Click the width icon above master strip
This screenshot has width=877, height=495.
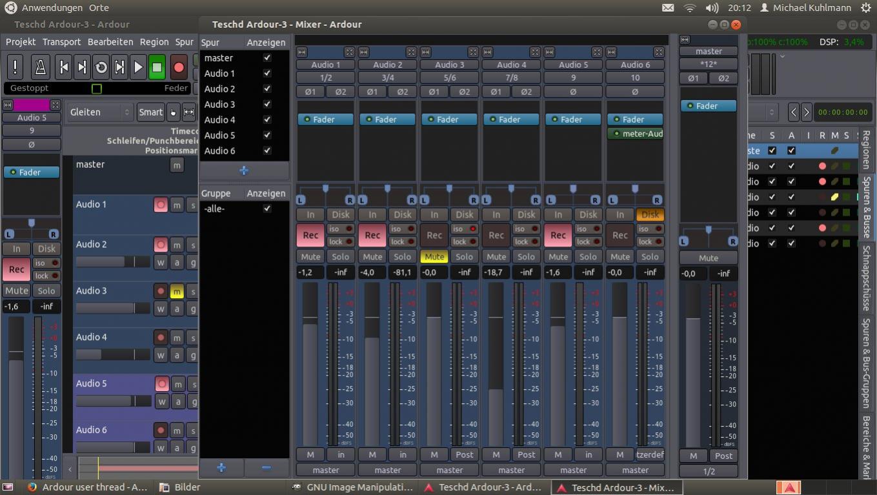pos(685,40)
